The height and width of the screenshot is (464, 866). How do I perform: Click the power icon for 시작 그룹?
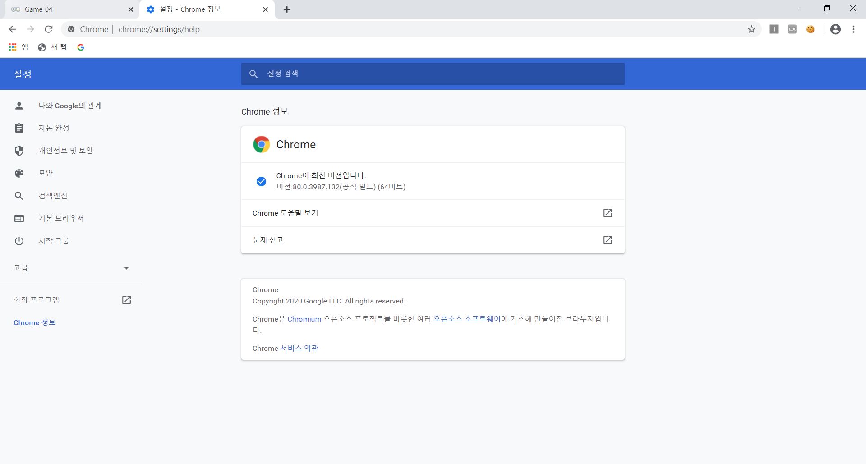coord(19,241)
